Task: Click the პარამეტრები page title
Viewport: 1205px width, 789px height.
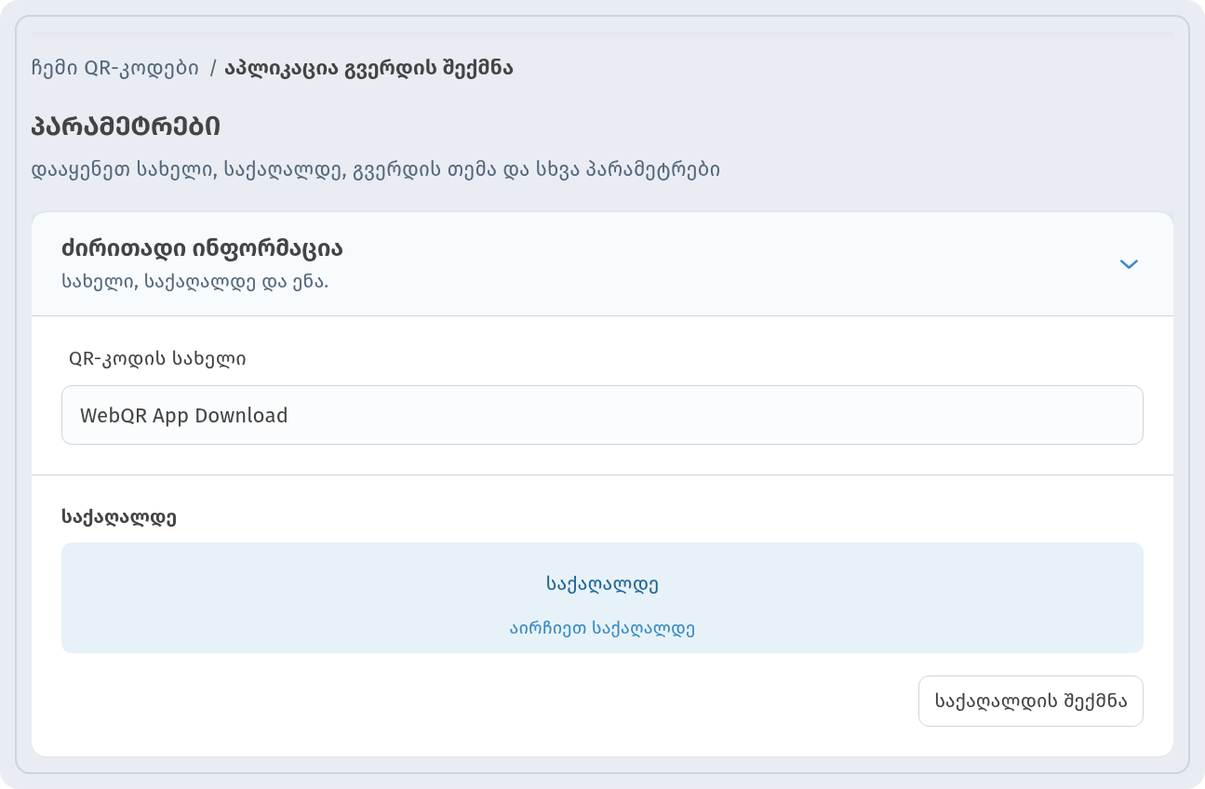Action: pyautogui.click(x=127, y=127)
